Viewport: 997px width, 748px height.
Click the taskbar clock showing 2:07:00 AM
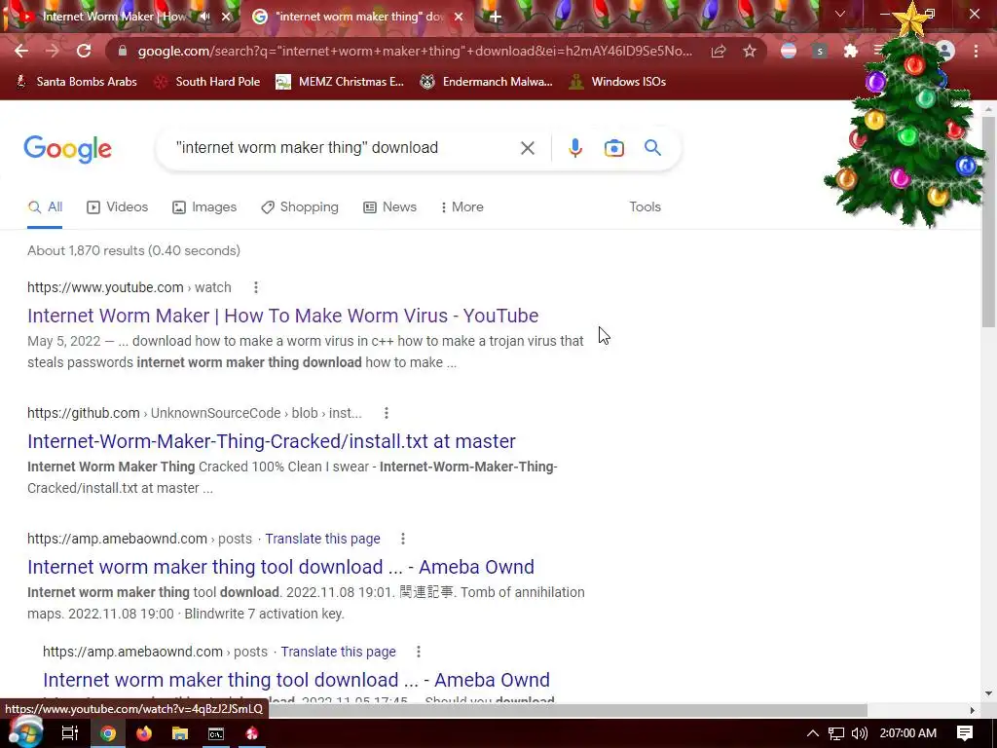click(x=908, y=733)
